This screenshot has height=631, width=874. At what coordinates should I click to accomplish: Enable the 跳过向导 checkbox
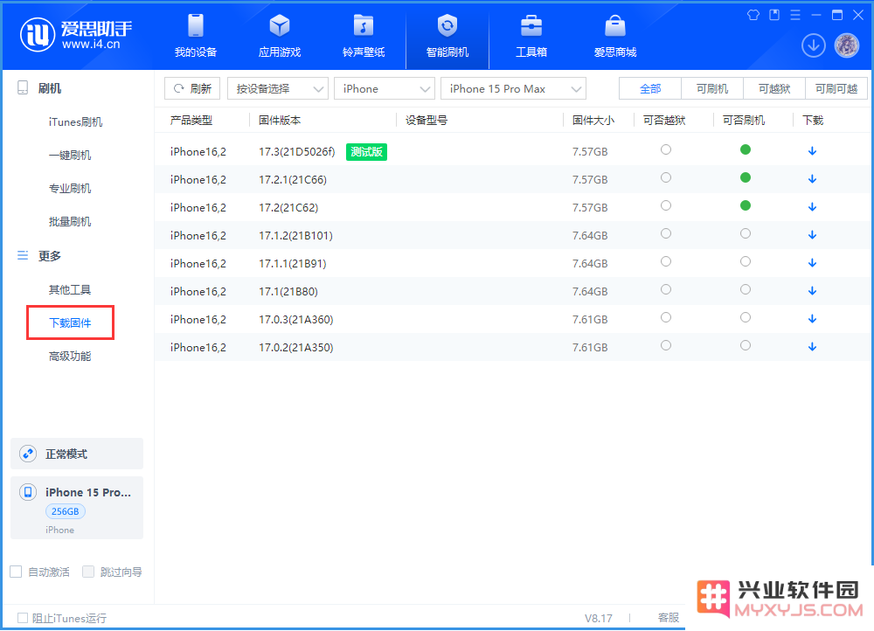(88, 572)
